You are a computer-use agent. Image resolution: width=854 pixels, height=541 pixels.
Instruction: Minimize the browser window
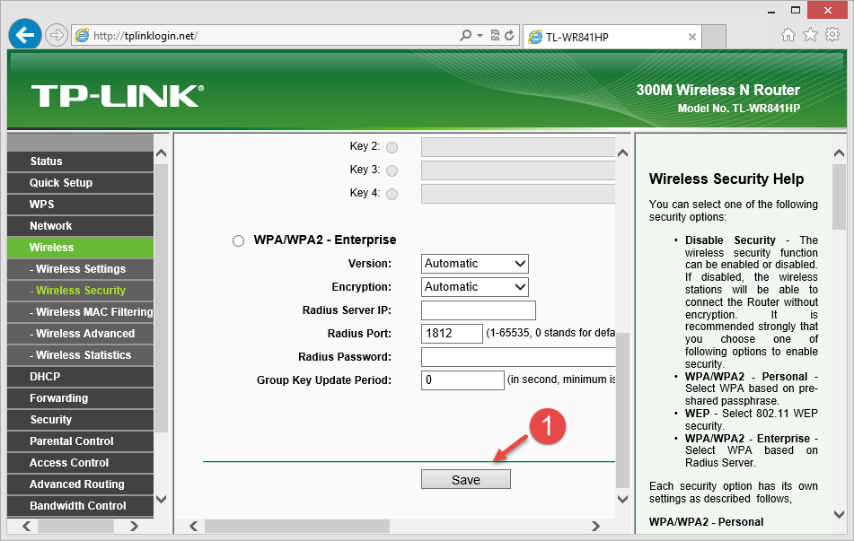pyautogui.click(x=771, y=11)
